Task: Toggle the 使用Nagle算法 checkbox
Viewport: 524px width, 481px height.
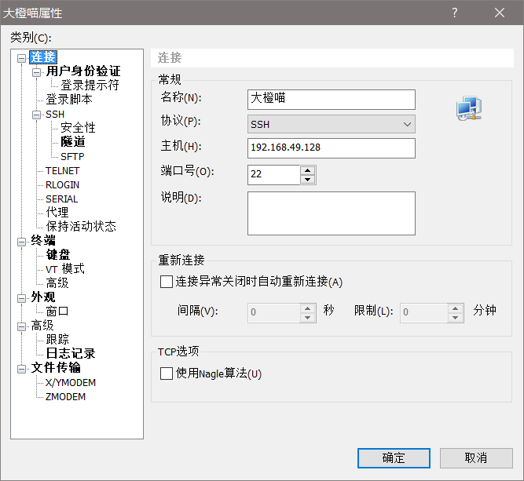Action: click(167, 374)
